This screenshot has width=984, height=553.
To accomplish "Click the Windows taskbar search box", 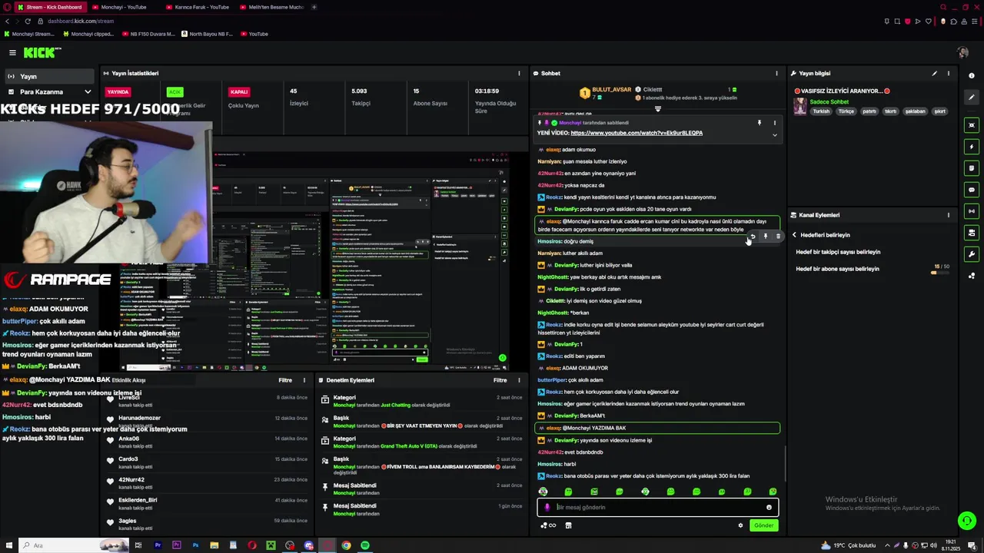I will pos(75,545).
